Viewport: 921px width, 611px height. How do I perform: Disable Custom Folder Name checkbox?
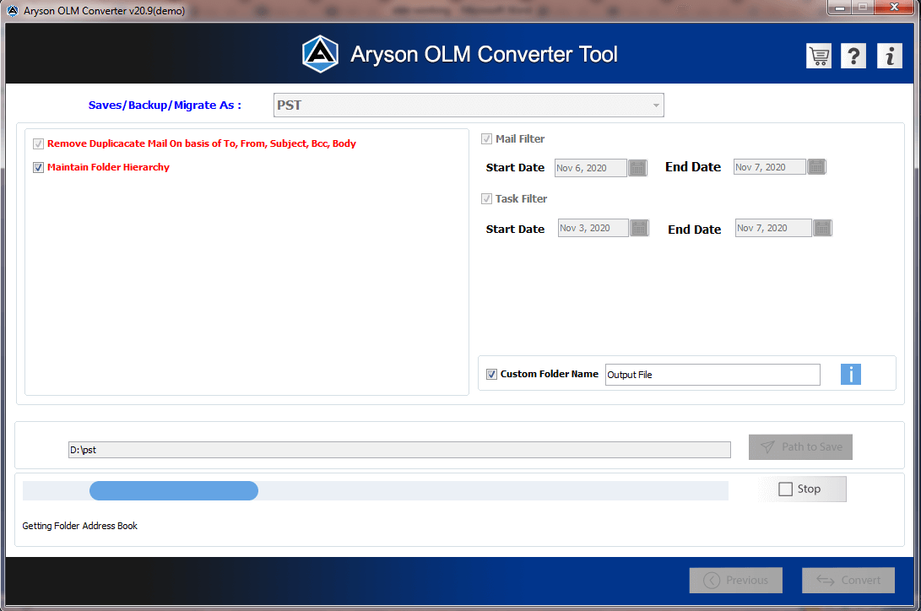[491, 375]
